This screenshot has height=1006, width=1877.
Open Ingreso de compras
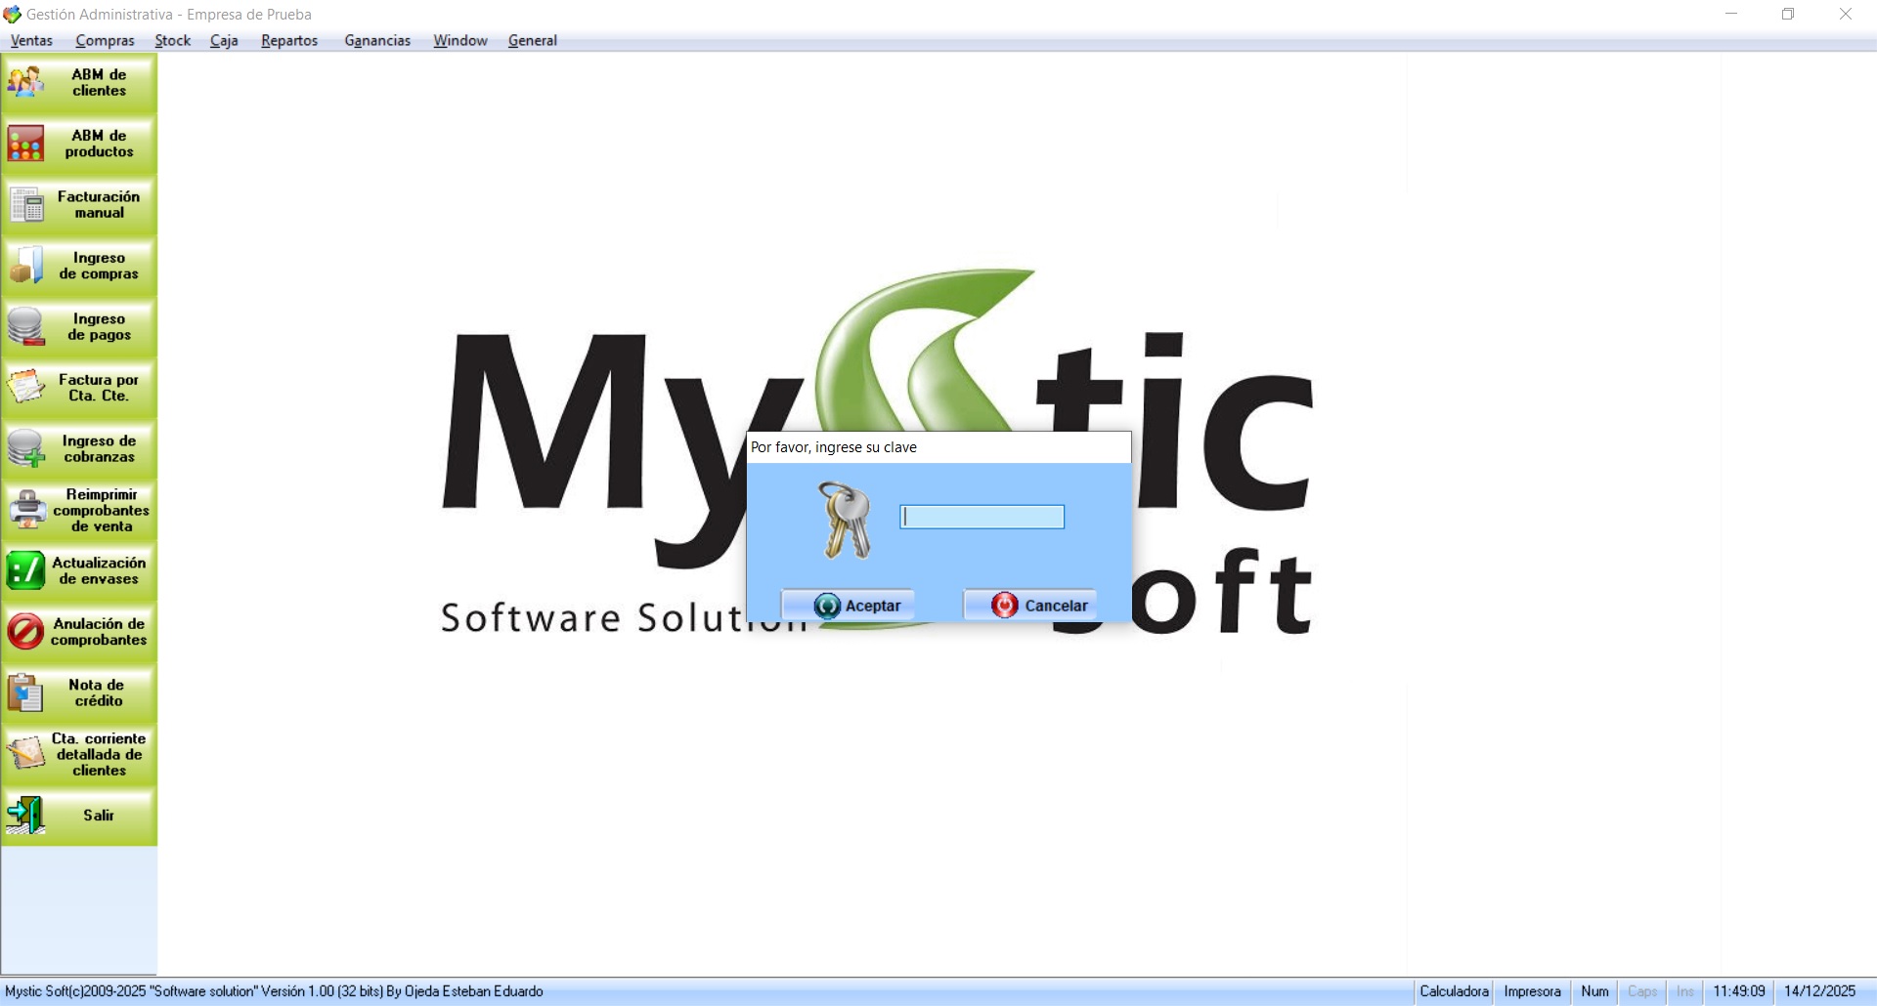(79, 266)
